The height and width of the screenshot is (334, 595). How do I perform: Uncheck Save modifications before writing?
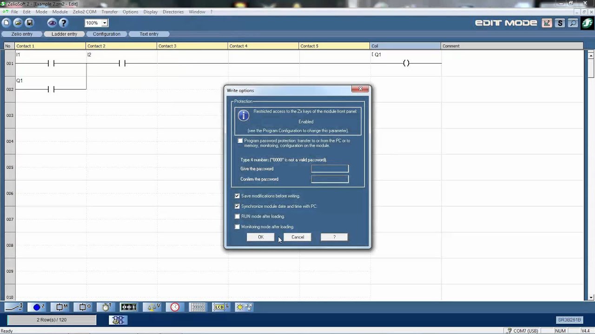(237, 196)
